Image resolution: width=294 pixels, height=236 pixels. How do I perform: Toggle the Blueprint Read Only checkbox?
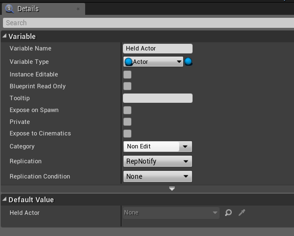pyautogui.click(x=127, y=86)
